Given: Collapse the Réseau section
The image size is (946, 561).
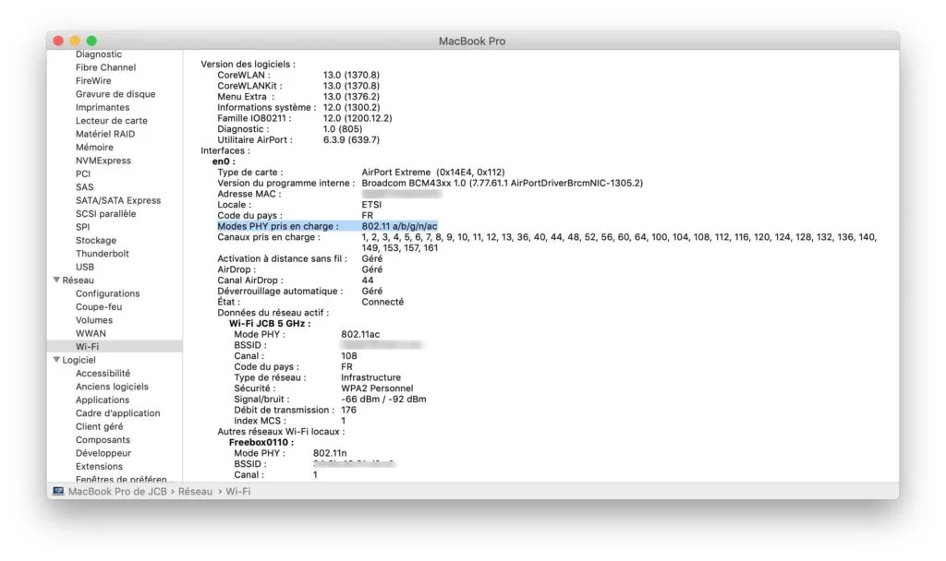Looking at the screenshot, I should [x=56, y=280].
